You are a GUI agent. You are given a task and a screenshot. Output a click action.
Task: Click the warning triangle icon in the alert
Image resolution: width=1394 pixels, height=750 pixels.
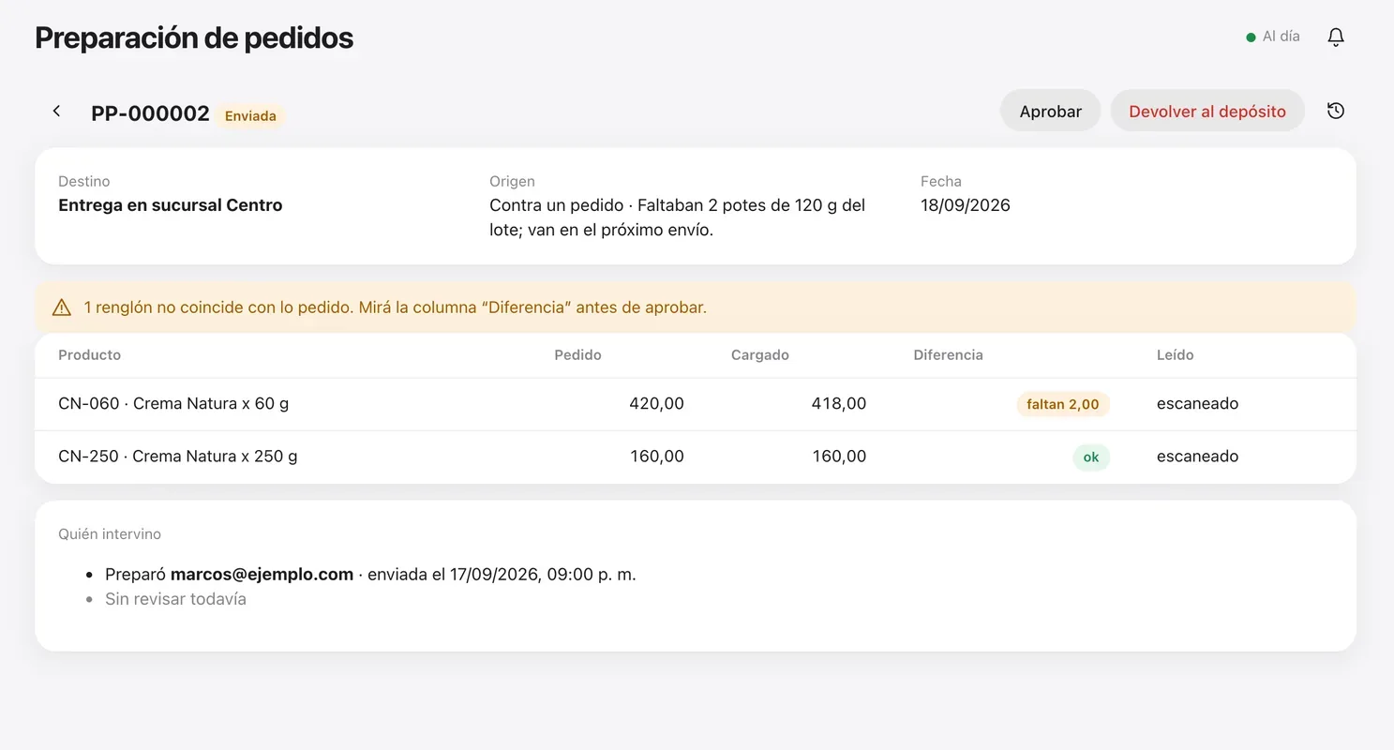click(x=62, y=307)
